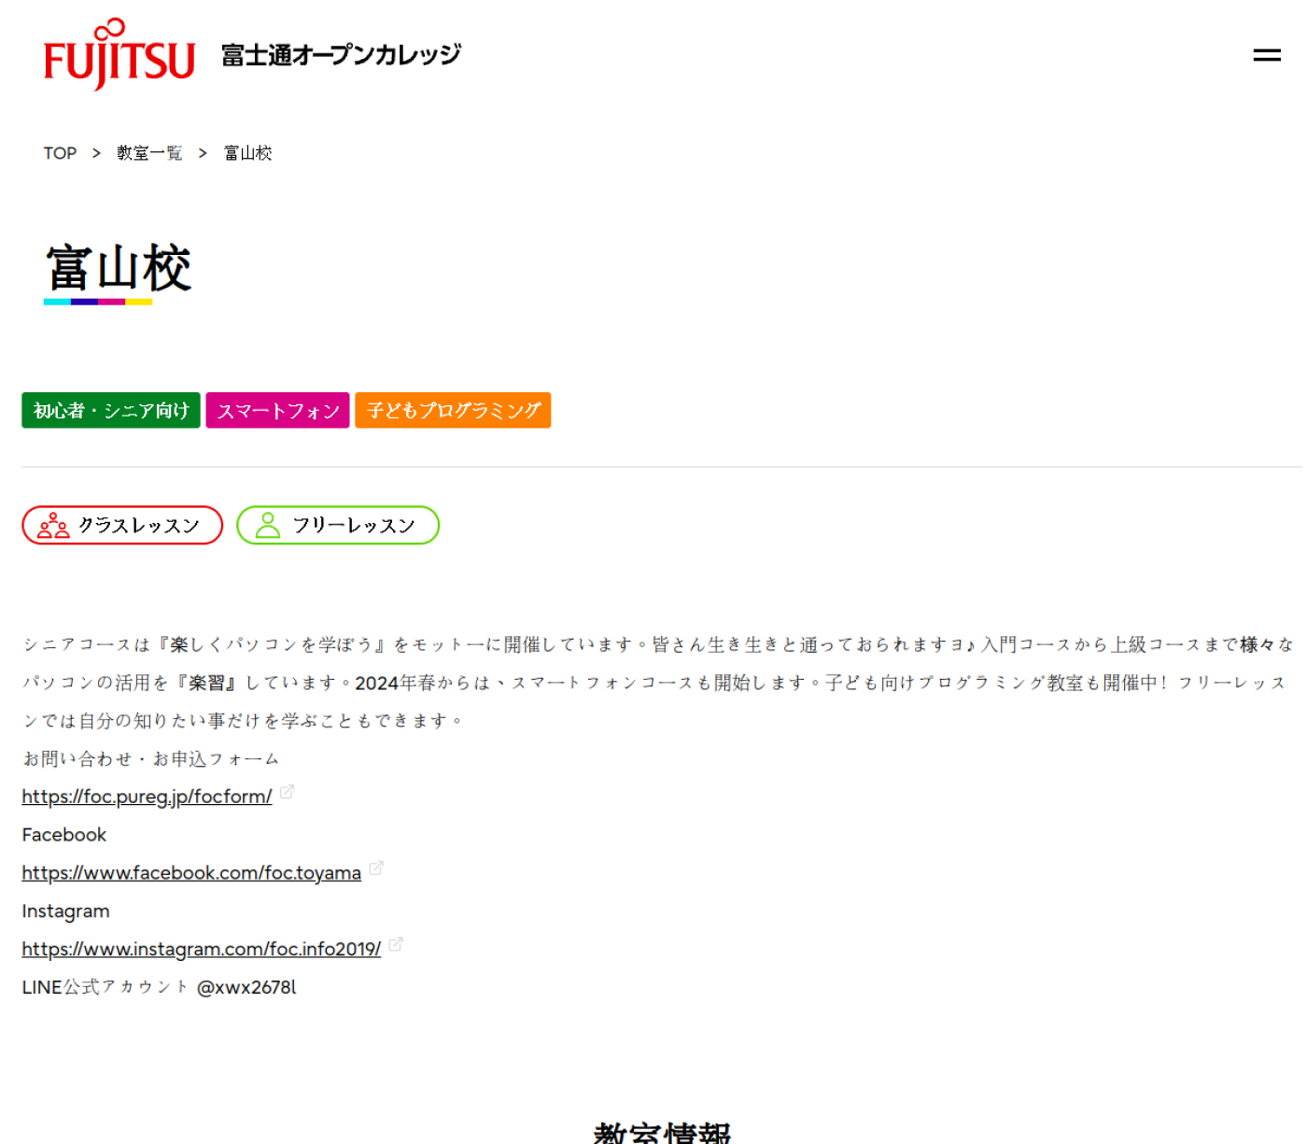Click the 教室情報 section heading
The image size is (1307, 1144).
(662, 1132)
